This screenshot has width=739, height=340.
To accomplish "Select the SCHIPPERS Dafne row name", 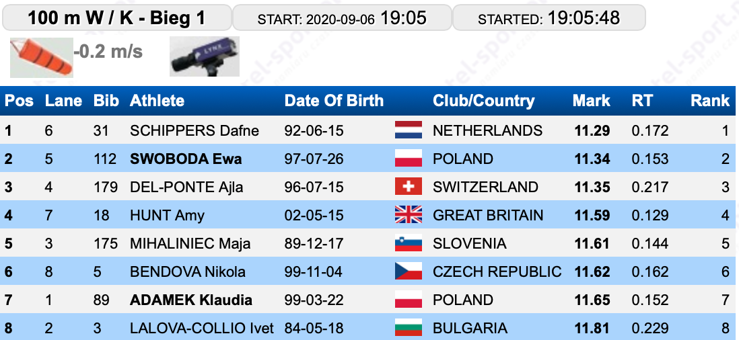I will click(x=195, y=131).
